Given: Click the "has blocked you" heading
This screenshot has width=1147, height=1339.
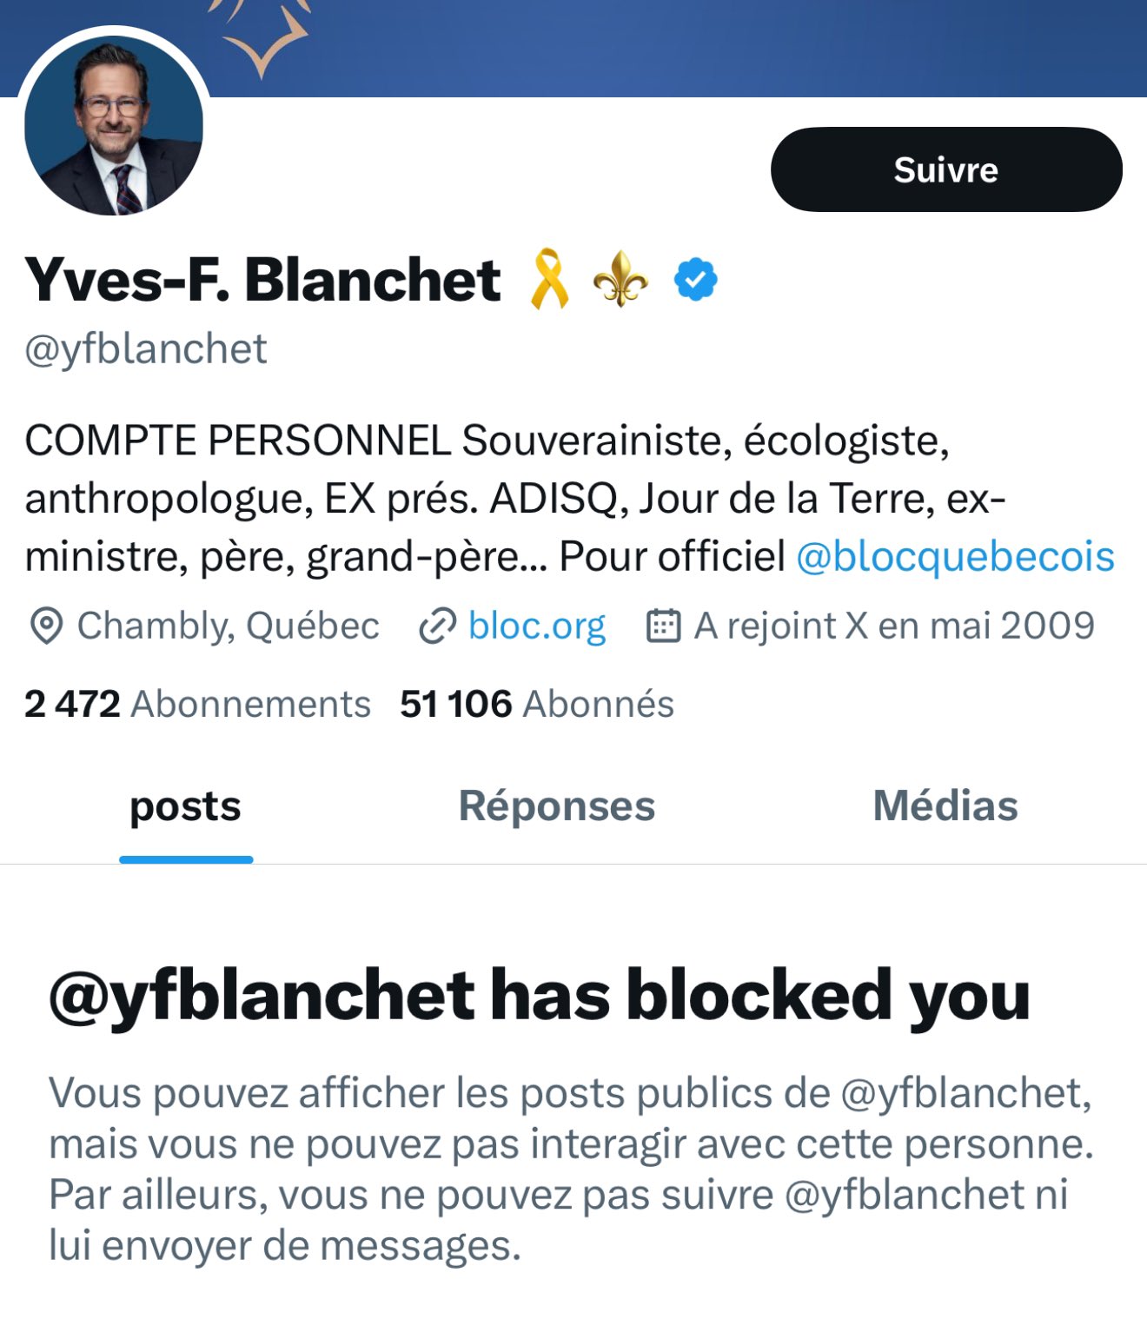Looking at the screenshot, I should 539,995.
